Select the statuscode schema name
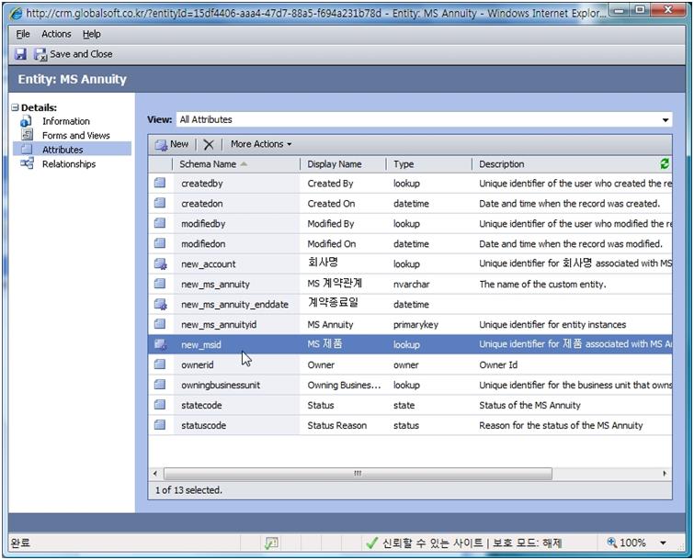The image size is (694, 560). 203,426
